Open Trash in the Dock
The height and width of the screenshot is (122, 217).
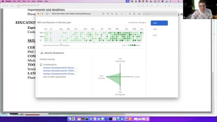[148, 119]
